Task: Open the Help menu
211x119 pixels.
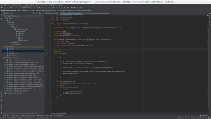Action: tap(61, 5)
